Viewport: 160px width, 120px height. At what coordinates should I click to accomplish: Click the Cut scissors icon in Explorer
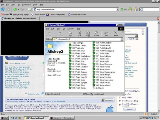(x=79, y=34)
